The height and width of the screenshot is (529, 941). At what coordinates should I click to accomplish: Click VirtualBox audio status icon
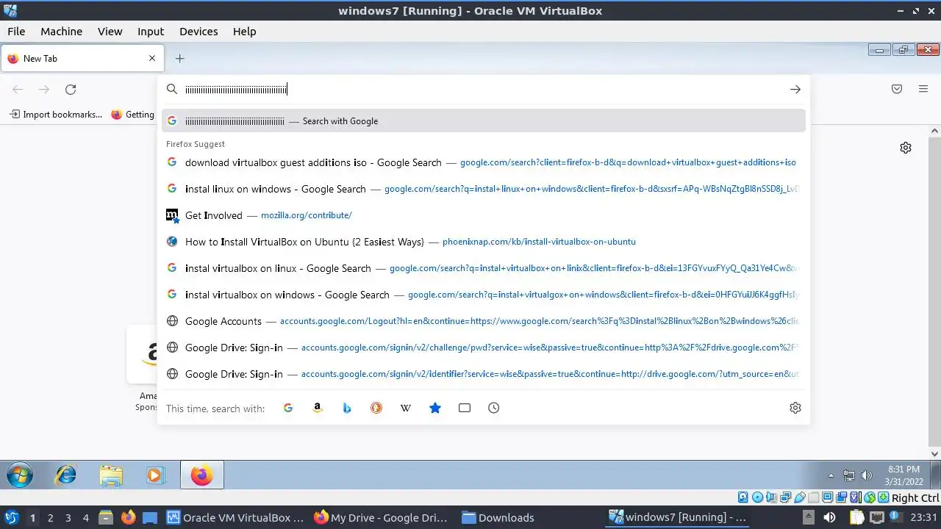coord(771,498)
